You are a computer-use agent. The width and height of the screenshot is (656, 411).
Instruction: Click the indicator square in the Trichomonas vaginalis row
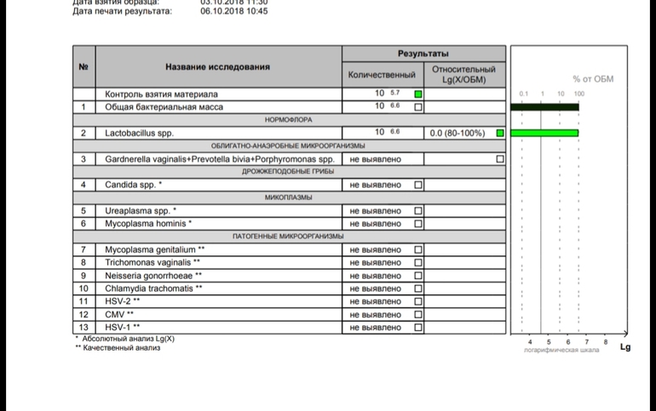click(418, 263)
